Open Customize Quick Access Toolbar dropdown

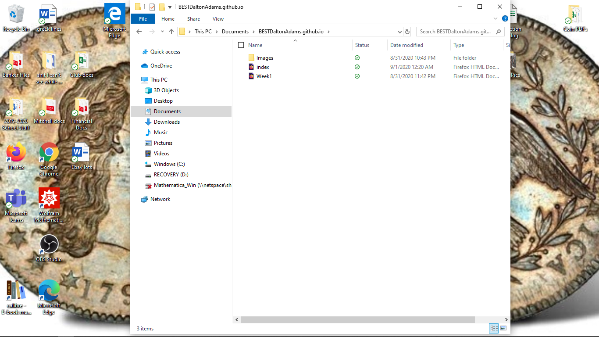[x=170, y=7]
